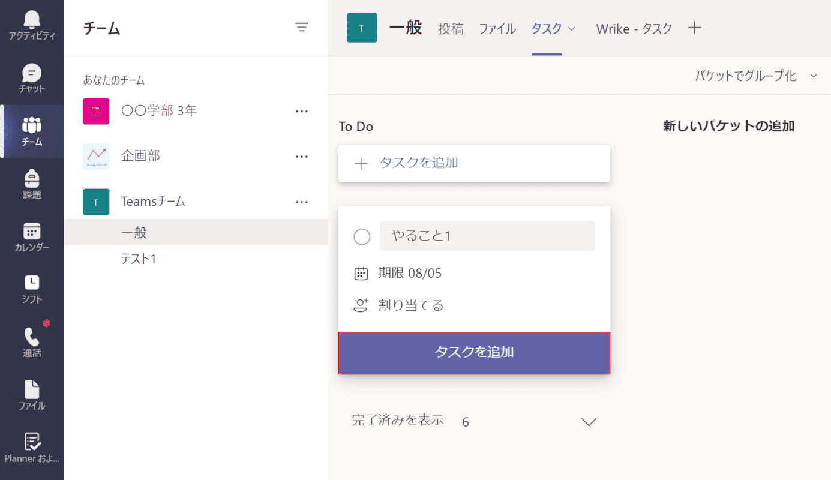
Task: Add a new tab with plus icon
Action: tap(695, 28)
